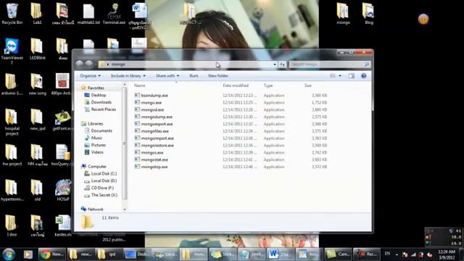Screen dimensions: 464x261
Task: Select mongo.exe in the file list
Action: point(152,103)
